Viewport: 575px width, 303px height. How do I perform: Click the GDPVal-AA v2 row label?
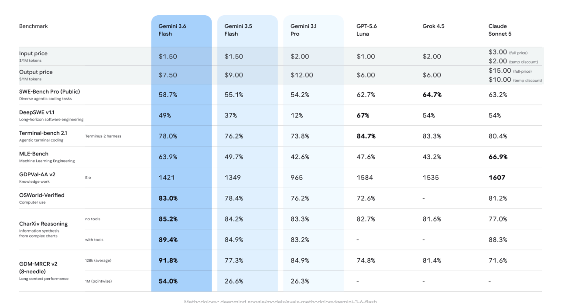point(37,175)
